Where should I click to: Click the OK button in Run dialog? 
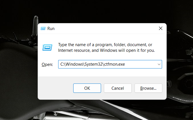click(x=87, y=88)
